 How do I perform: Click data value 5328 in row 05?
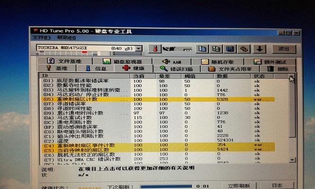point(222,99)
